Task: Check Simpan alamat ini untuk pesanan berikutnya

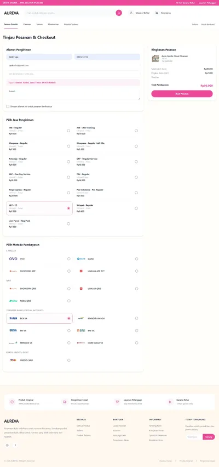Action: pyautogui.click(x=8, y=106)
